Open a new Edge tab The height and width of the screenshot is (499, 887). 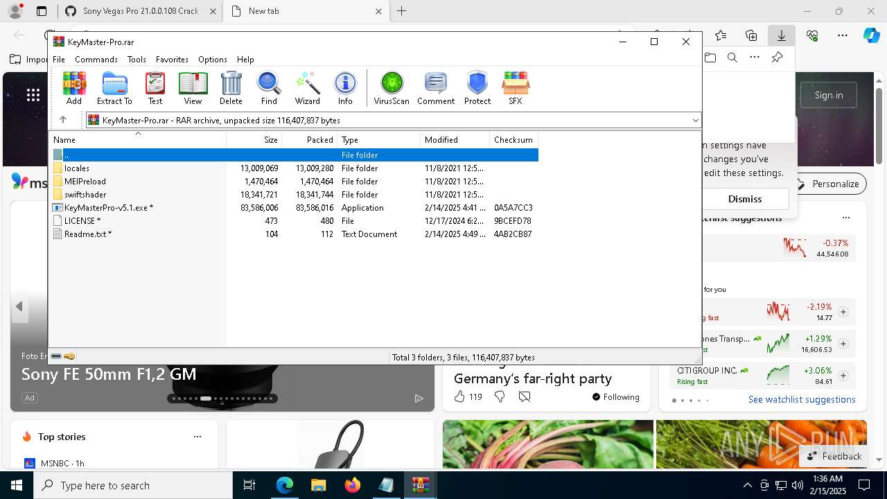(401, 11)
